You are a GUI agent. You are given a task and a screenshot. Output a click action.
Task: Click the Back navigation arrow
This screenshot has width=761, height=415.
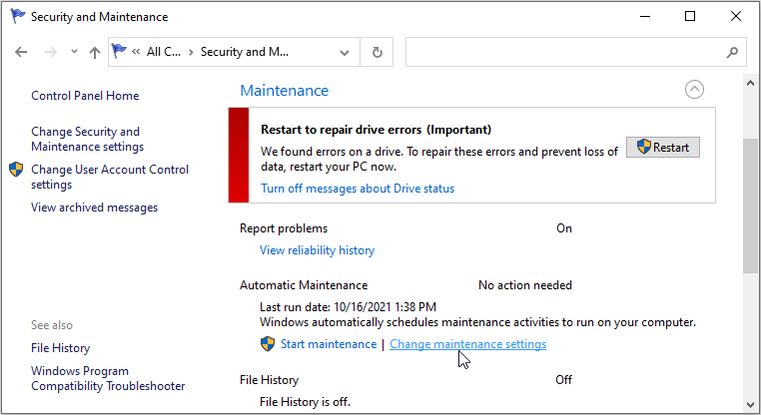point(21,52)
